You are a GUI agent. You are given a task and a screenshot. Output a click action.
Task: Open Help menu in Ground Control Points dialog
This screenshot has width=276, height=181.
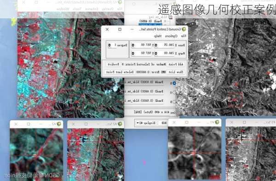click(x=157, y=36)
